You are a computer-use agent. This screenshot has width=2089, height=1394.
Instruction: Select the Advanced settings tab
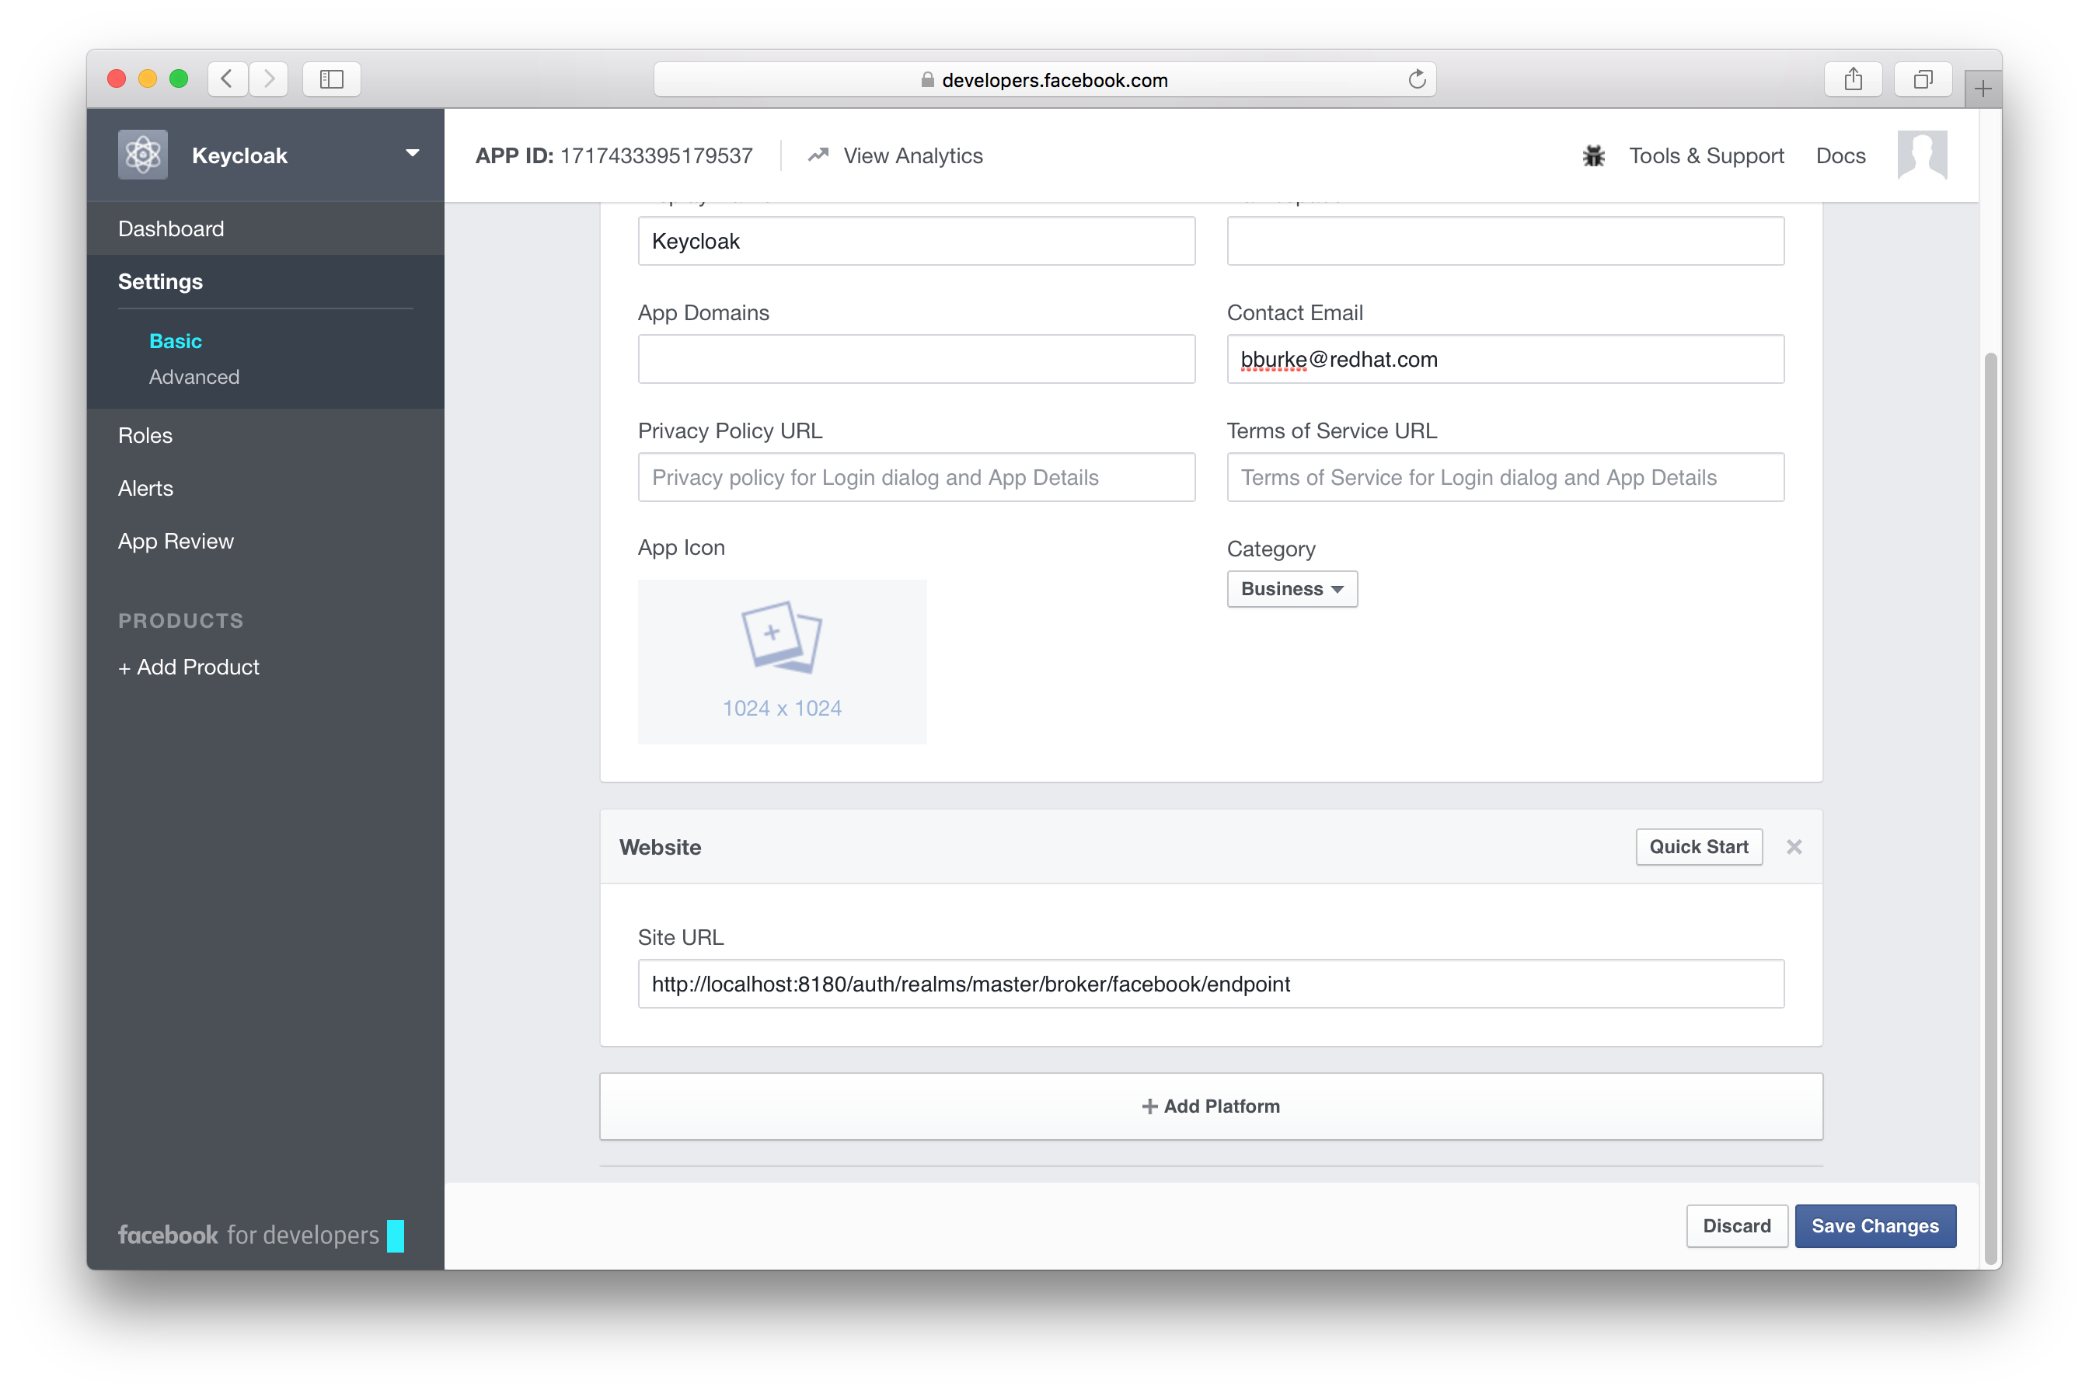[194, 375]
